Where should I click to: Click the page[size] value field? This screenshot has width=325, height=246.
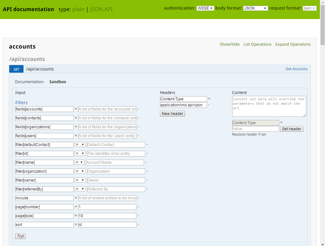coord(107,216)
